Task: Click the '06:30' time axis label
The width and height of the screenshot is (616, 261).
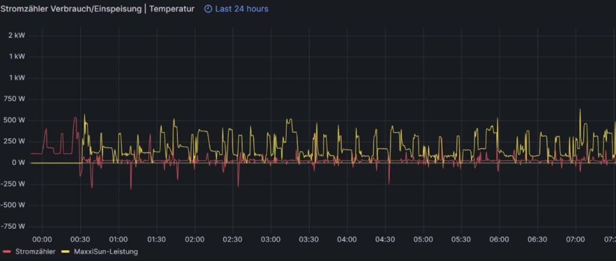Action: tap(537, 239)
